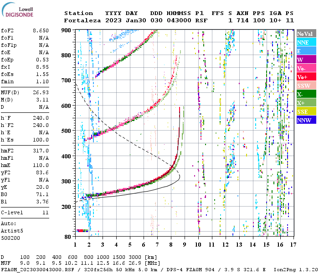
Task: Select the X+ light green swatch
Action: click(x=306, y=103)
